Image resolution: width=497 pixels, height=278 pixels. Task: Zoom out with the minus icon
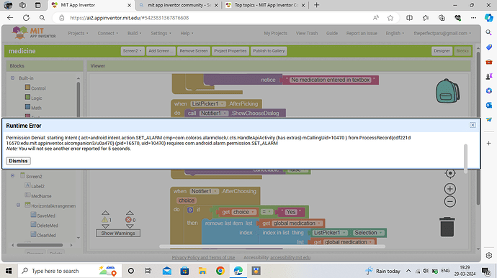point(449,201)
